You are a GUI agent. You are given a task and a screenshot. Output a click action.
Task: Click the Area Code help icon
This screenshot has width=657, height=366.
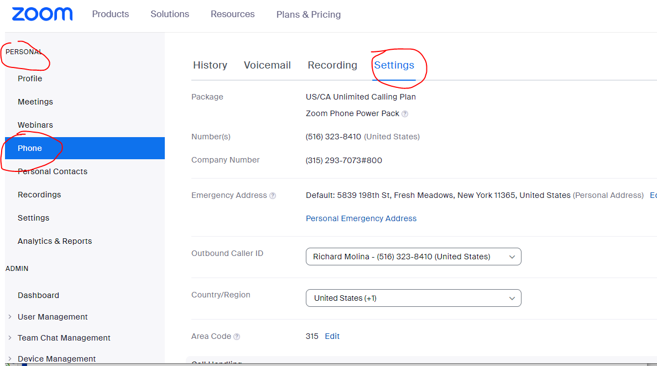click(x=237, y=337)
